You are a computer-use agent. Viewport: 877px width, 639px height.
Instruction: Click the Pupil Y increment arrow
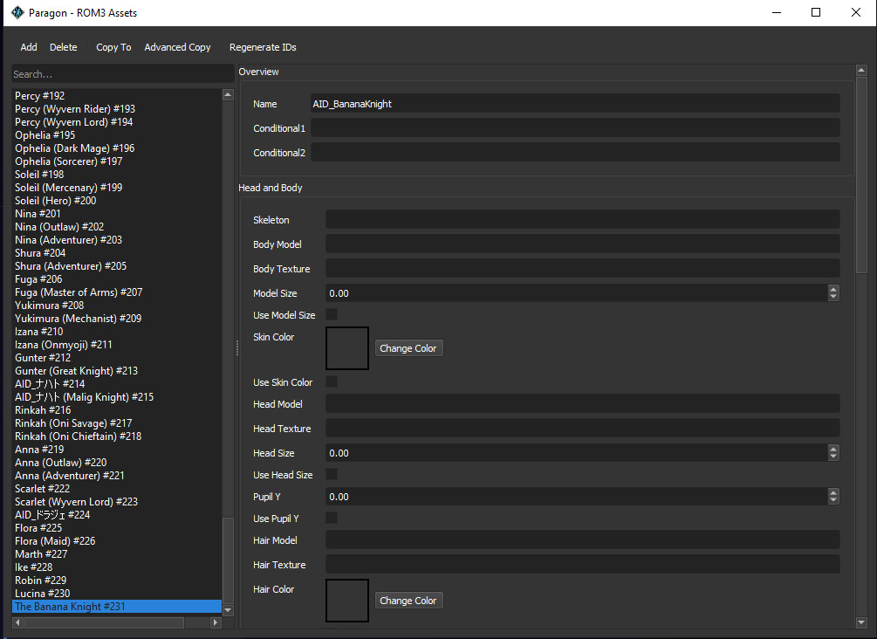click(832, 492)
